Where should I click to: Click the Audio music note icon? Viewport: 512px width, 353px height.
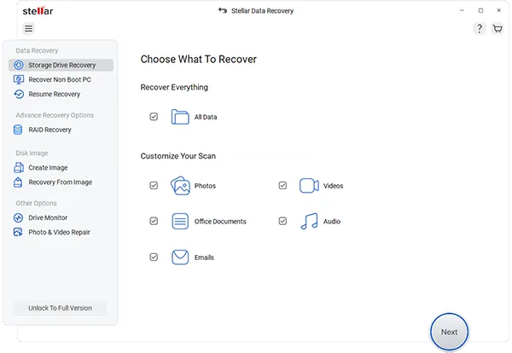click(309, 221)
